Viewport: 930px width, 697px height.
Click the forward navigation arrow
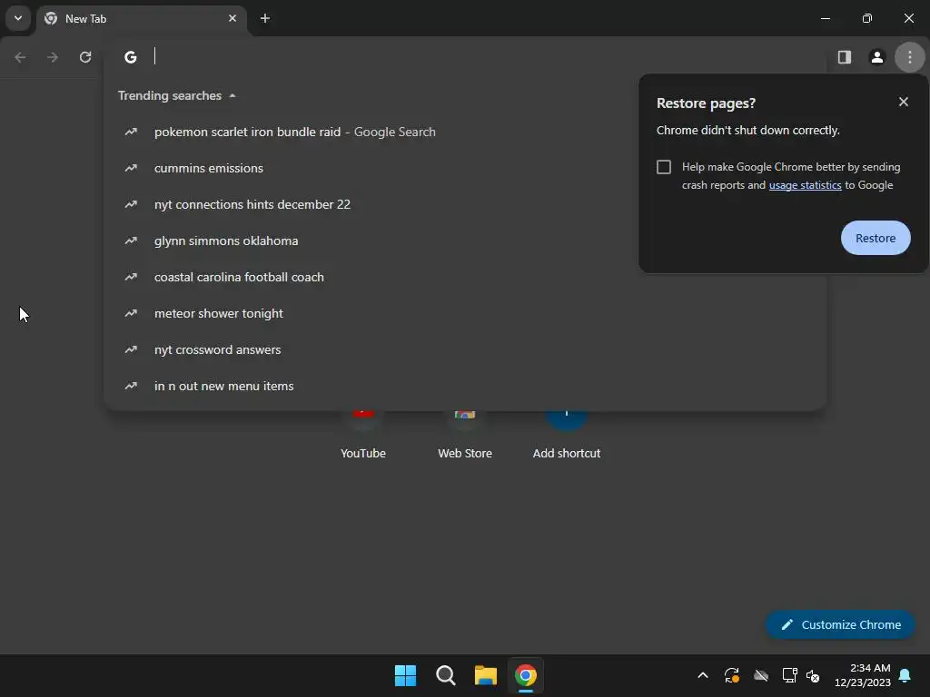[53, 57]
